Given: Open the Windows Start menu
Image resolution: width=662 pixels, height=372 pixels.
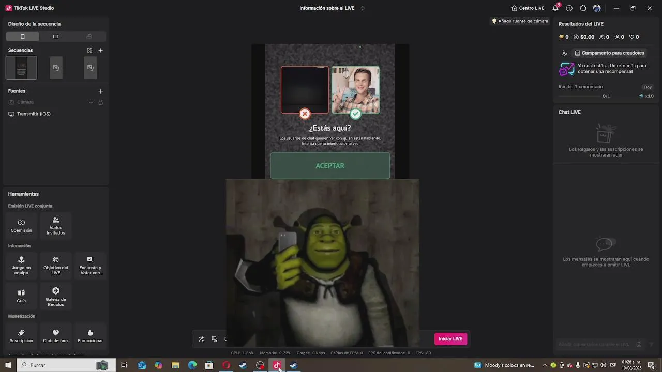Looking at the screenshot, I should click(x=8, y=365).
